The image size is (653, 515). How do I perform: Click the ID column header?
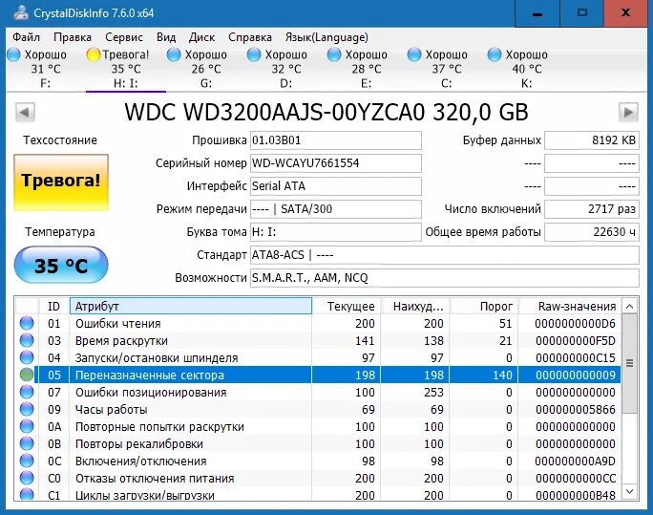(x=54, y=307)
